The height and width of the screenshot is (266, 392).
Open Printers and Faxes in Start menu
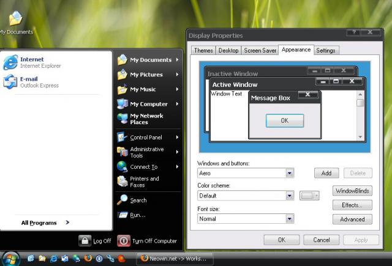[148, 182]
